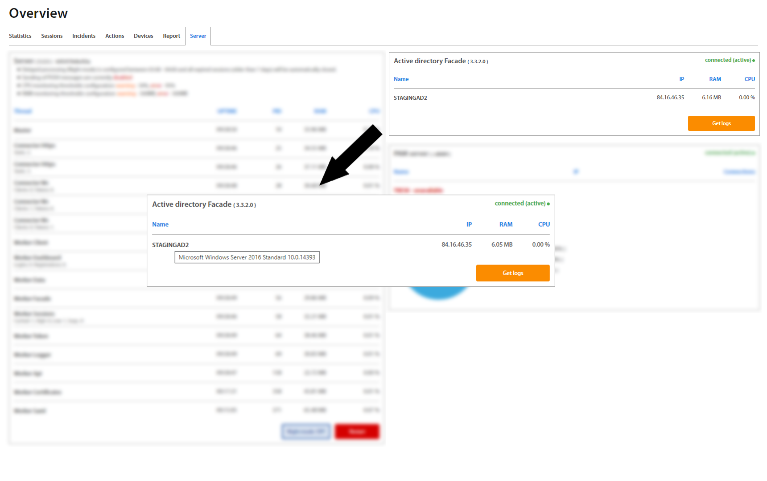Screen dimensions: 767x481
Task: Click Get logs in the top-right facade panel
Action: point(721,123)
